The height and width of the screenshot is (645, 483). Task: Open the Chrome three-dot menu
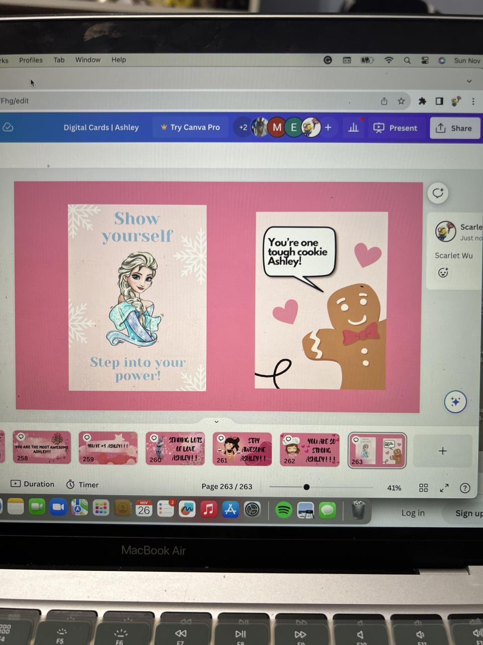(x=473, y=101)
